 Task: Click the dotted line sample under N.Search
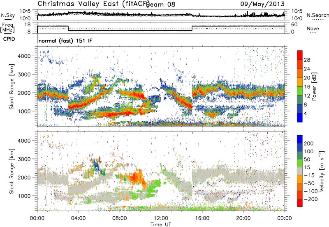coord(318,19)
